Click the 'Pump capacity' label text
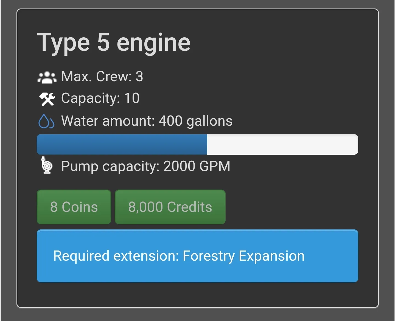 coord(110,166)
